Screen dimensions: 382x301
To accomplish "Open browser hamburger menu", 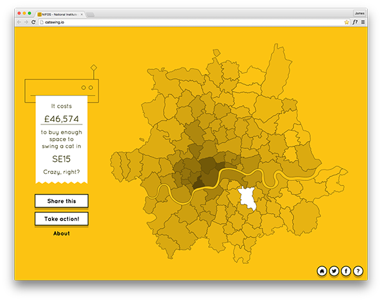I will click(363, 22).
